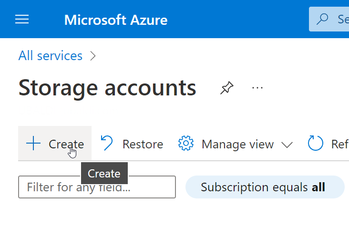Click the magnifier search icon

(x=322, y=19)
